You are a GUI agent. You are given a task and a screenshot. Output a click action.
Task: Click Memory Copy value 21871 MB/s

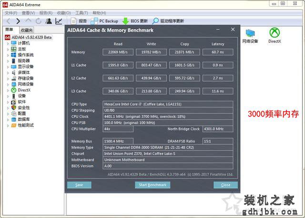click(184, 52)
